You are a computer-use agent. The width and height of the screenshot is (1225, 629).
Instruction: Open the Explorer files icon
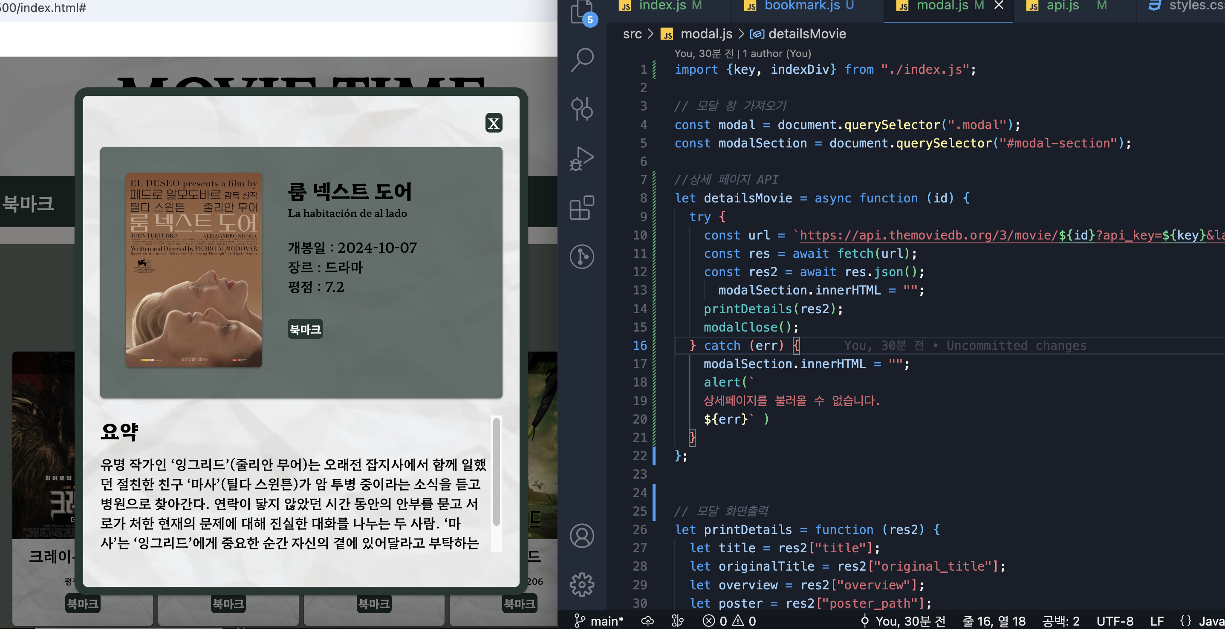coord(581,12)
